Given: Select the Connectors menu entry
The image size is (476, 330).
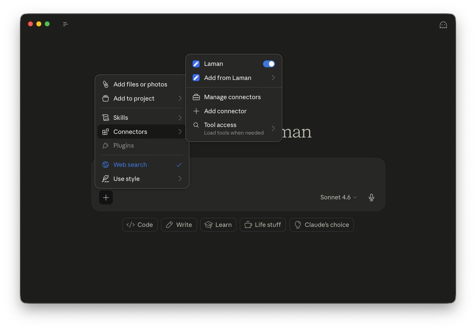Looking at the screenshot, I should point(142,132).
